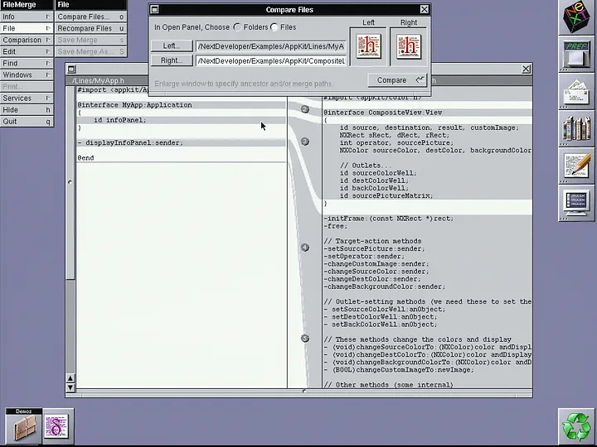Choose Recompare Files from File menu
597x447 pixels.
click(x=90, y=28)
